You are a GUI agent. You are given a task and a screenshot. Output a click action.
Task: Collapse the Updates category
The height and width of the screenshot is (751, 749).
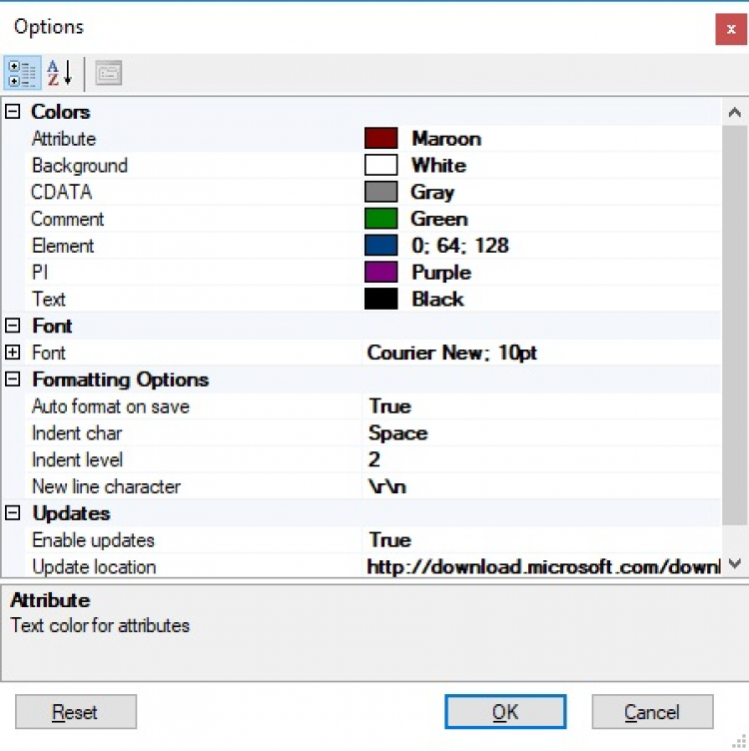pyautogui.click(x=13, y=513)
